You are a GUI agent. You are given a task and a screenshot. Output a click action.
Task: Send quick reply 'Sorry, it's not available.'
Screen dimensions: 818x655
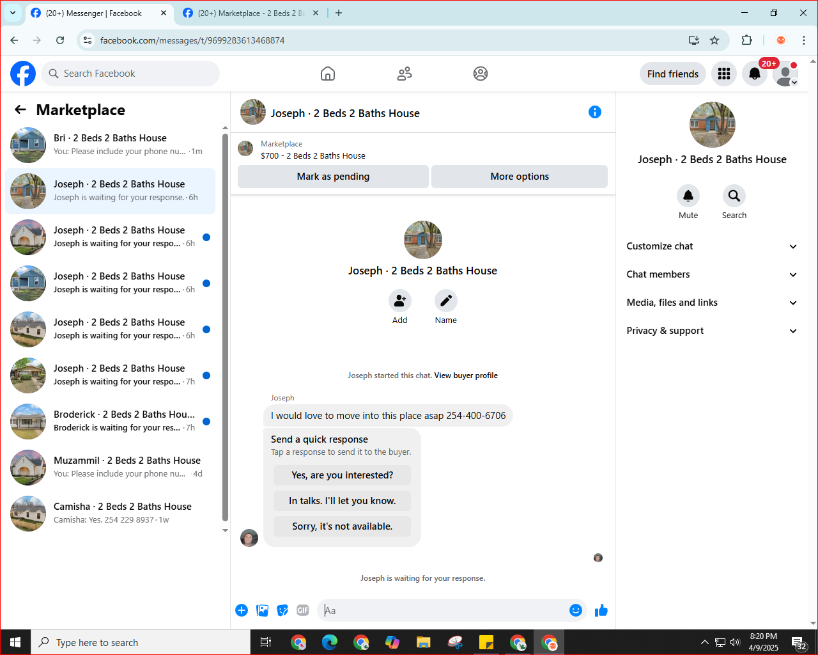click(343, 526)
